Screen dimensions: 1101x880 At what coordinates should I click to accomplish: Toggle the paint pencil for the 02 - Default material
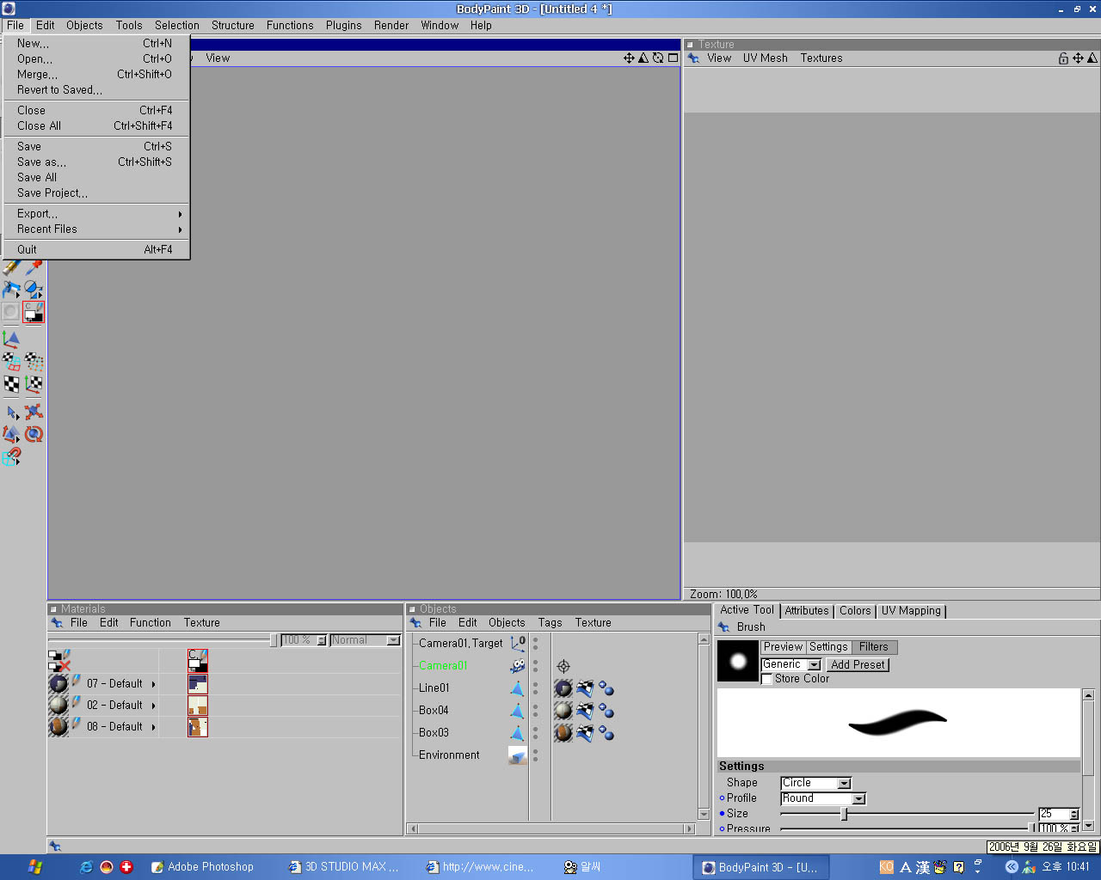[x=77, y=702]
